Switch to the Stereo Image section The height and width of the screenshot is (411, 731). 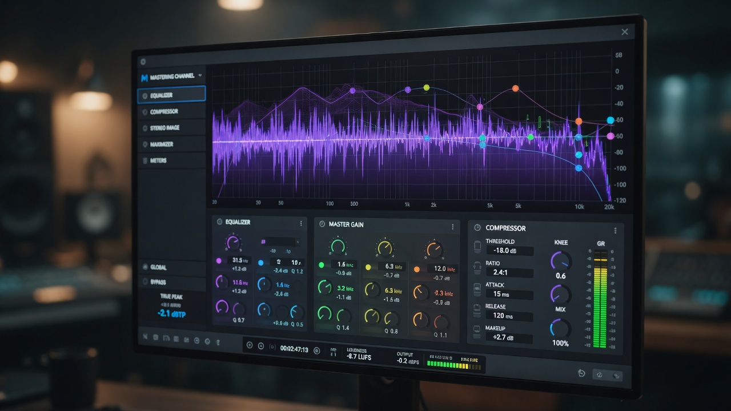tap(171, 128)
